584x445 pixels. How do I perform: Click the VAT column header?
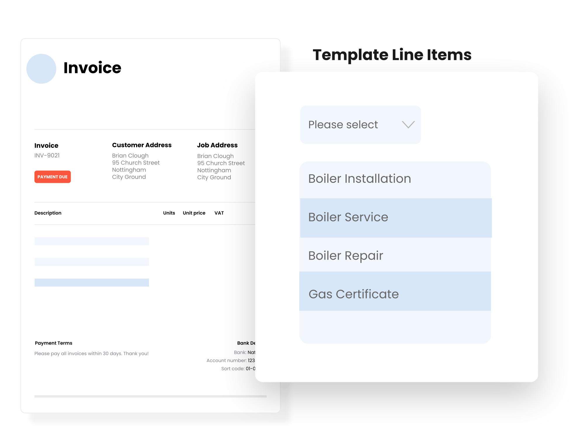[x=219, y=213]
